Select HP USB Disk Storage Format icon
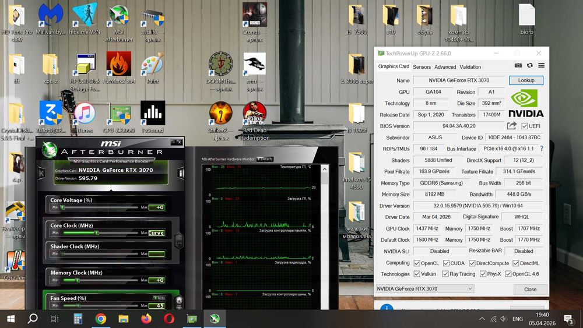Screen dimensions: 583x328 coord(85,72)
